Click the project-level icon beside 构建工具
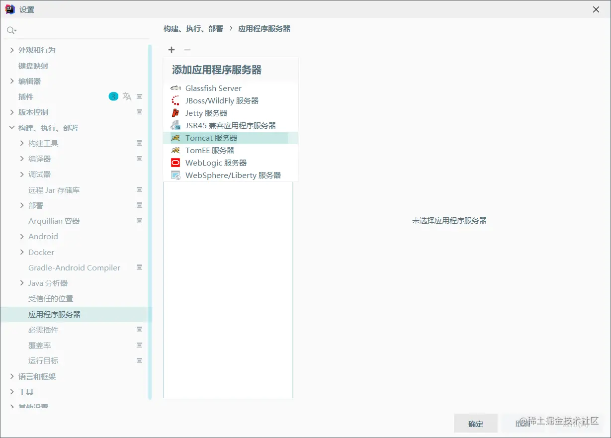Image resolution: width=611 pixels, height=438 pixels. pyautogui.click(x=140, y=143)
